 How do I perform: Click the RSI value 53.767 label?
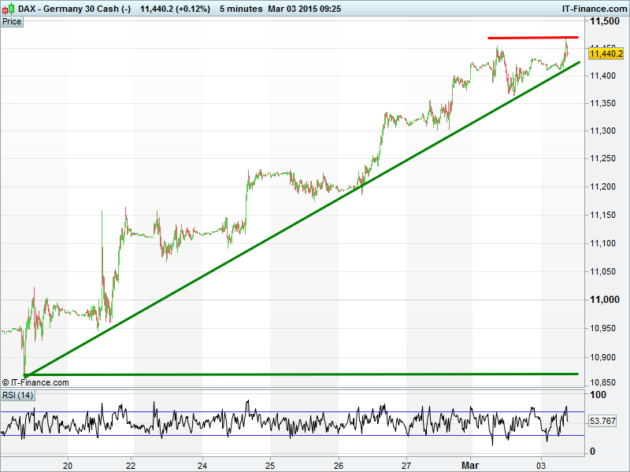tap(606, 422)
